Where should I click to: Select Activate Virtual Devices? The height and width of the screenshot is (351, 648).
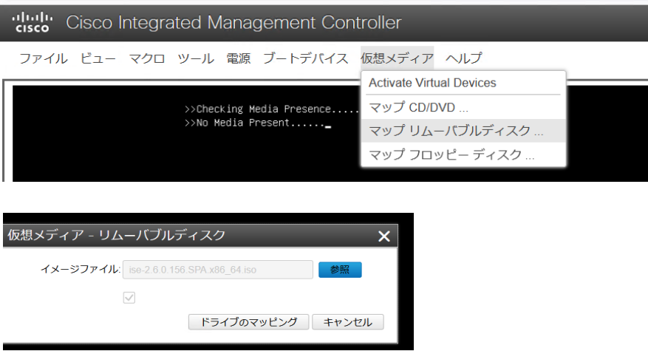tap(432, 83)
